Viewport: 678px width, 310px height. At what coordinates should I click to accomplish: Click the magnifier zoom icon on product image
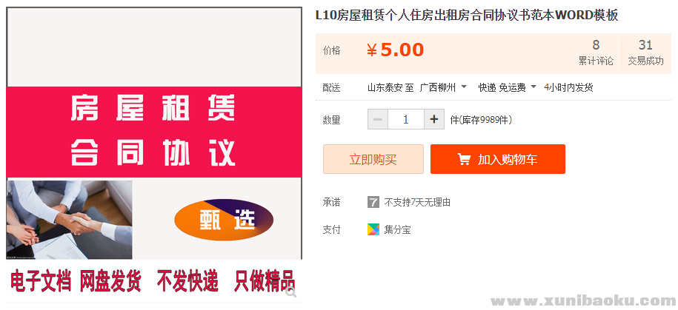click(x=290, y=292)
